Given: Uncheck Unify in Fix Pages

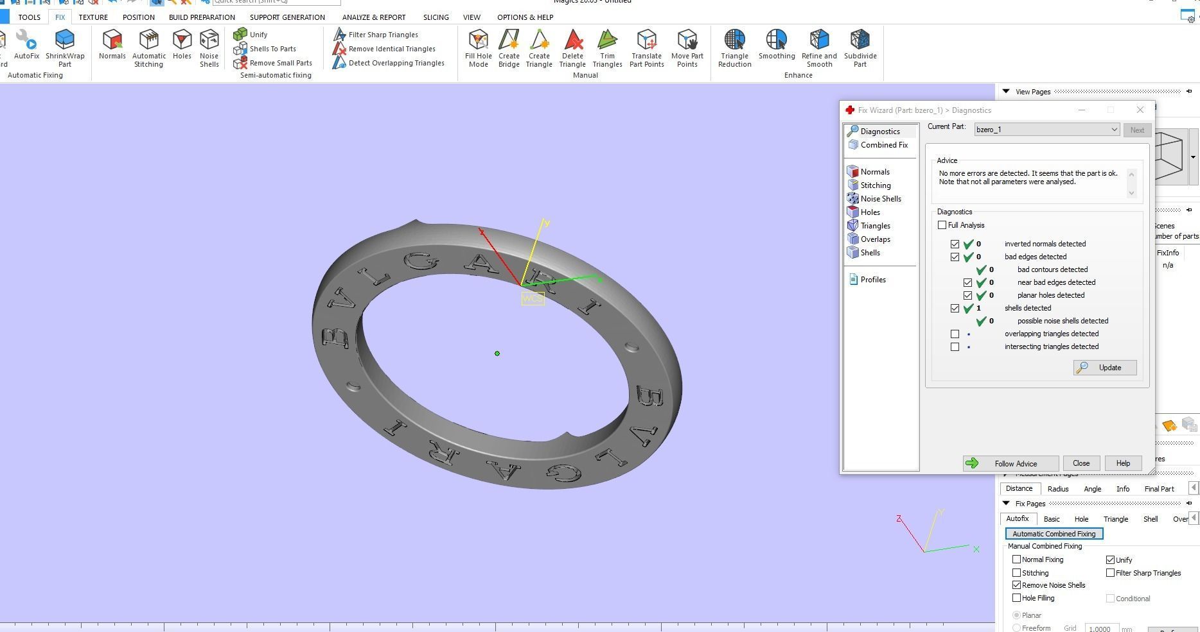Looking at the screenshot, I should coord(1110,560).
